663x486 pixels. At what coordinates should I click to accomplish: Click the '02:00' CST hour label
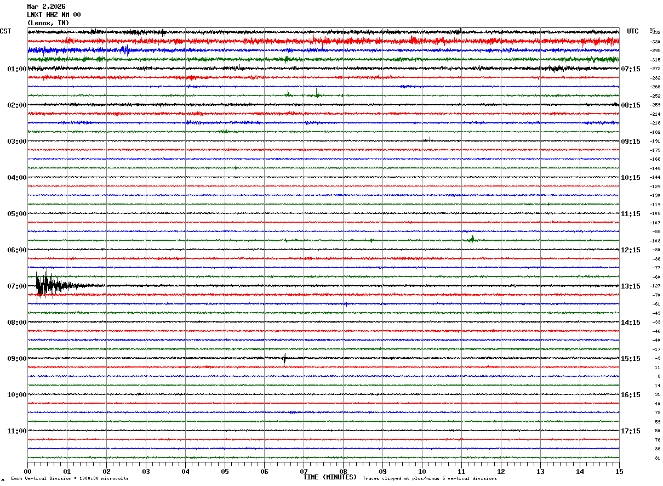coord(17,105)
